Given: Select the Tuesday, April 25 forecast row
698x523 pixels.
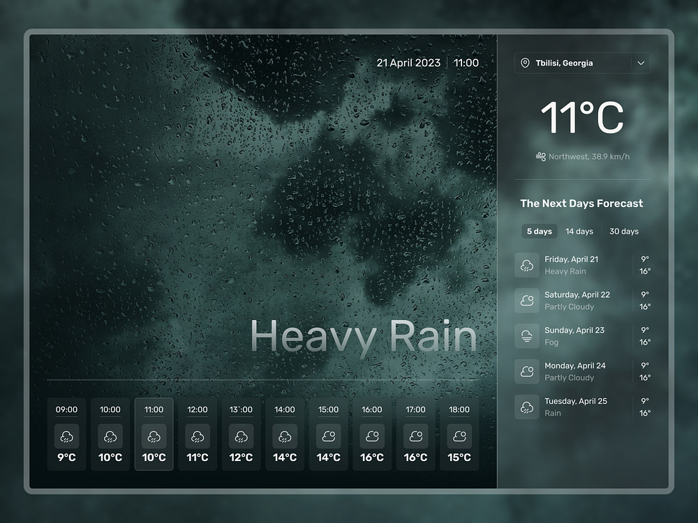Looking at the screenshot, I should tap(583, 407).
